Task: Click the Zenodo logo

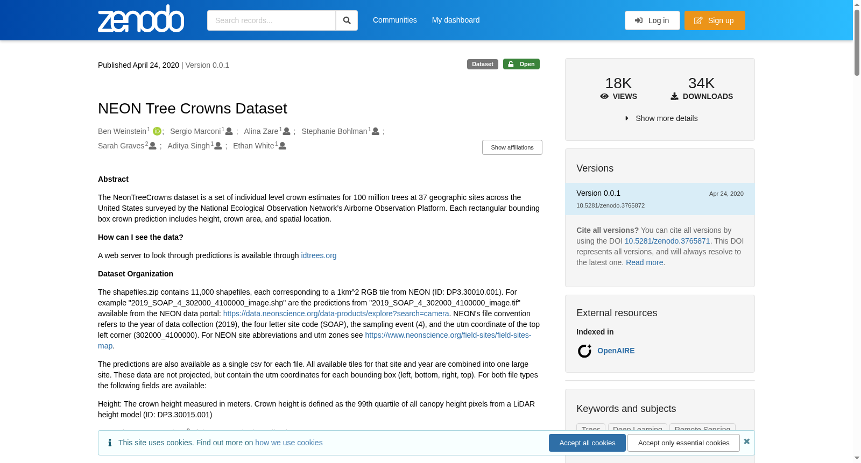Action: [141, 19]
